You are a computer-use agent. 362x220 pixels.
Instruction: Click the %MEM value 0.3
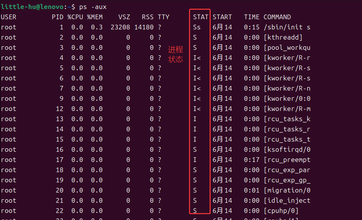pyautogui.click(x=97, y=27)
